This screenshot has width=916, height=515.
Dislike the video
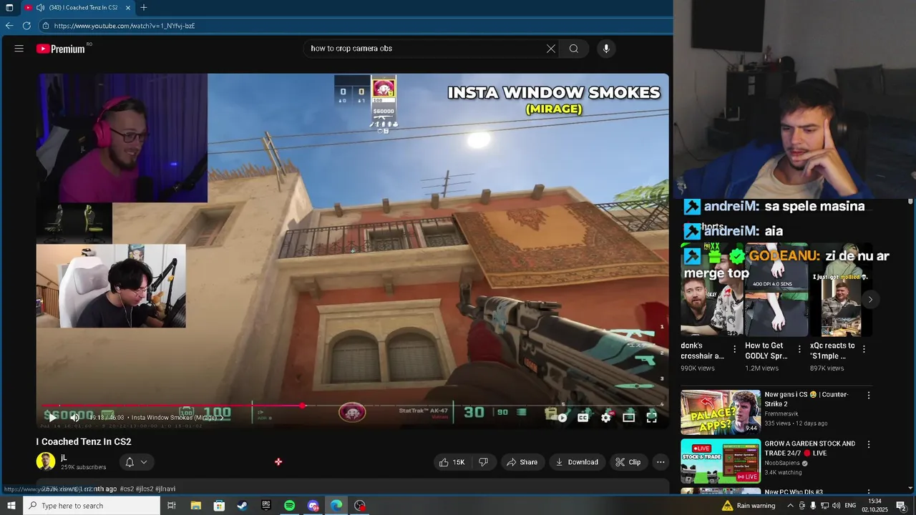483,462
